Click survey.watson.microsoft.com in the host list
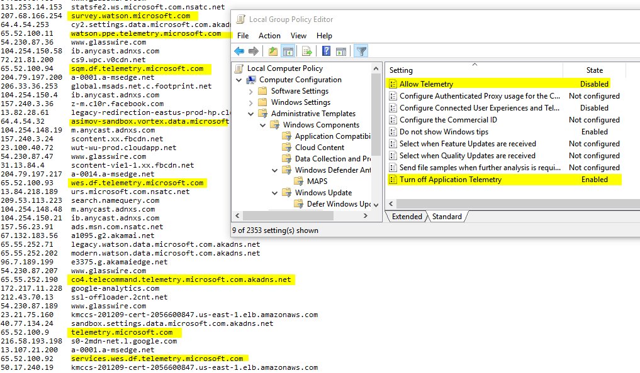The height and width of the screenshot is (373, 640). click(x=131, y=16)
